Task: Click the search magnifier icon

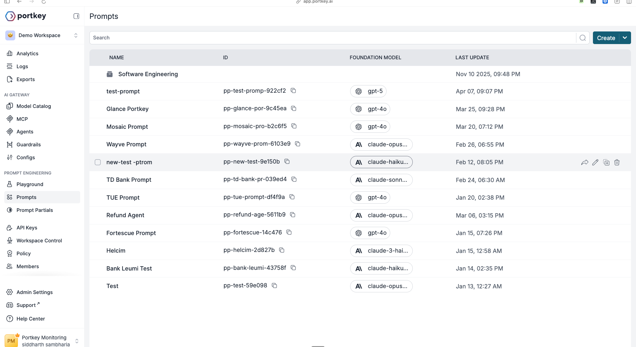Action: coord(583,38)
